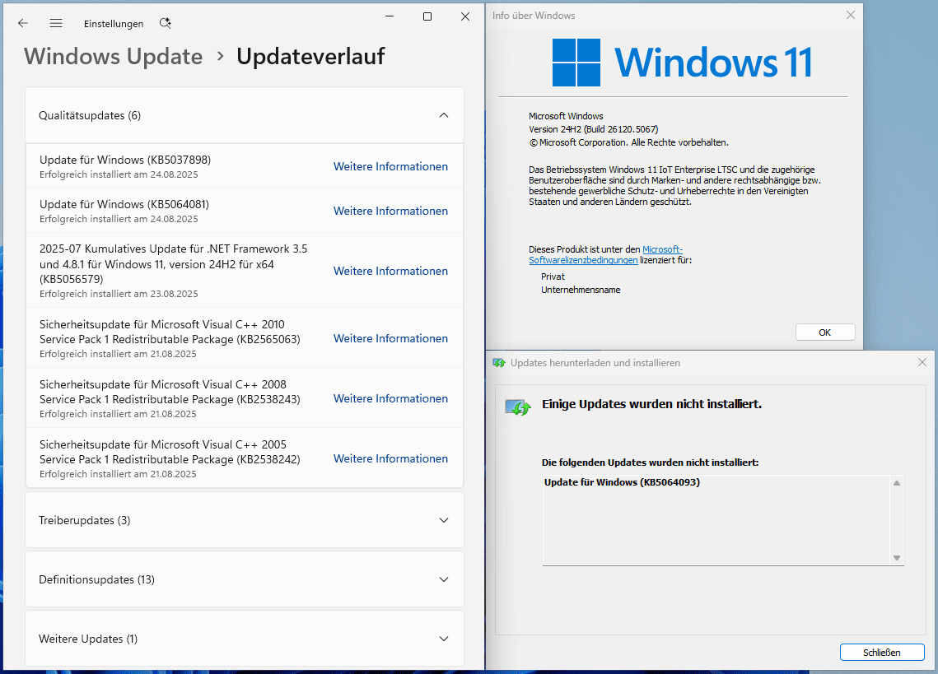Click the failed updates list scroll-down arrow

pos(897,558)
